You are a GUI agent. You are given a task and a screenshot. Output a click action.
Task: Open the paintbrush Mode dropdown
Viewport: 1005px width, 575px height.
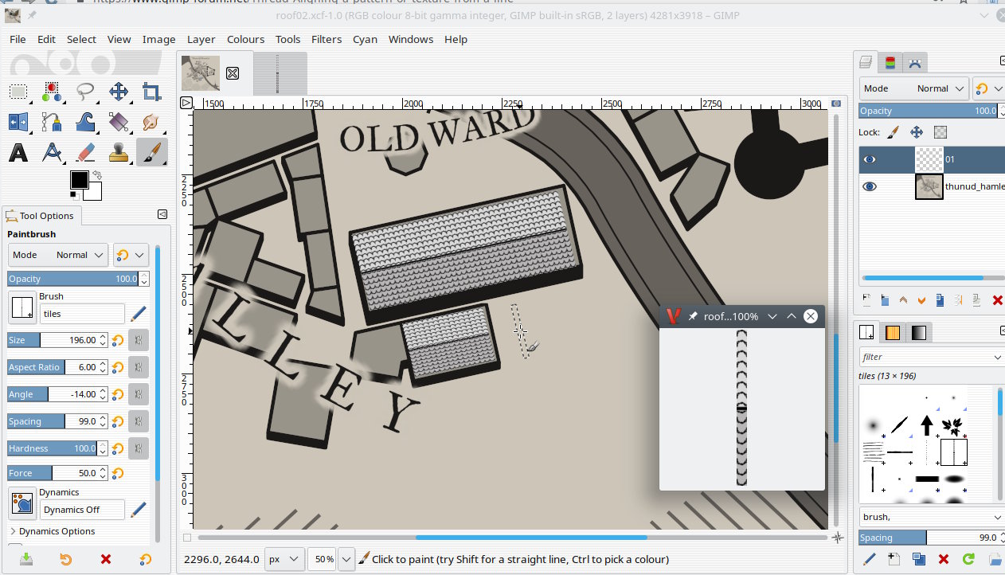pos(58,255)
